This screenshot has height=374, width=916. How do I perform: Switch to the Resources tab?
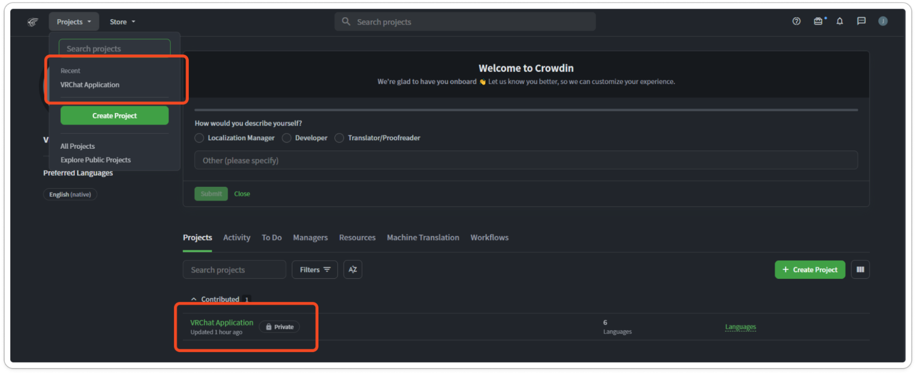click(x=357, y=238)
